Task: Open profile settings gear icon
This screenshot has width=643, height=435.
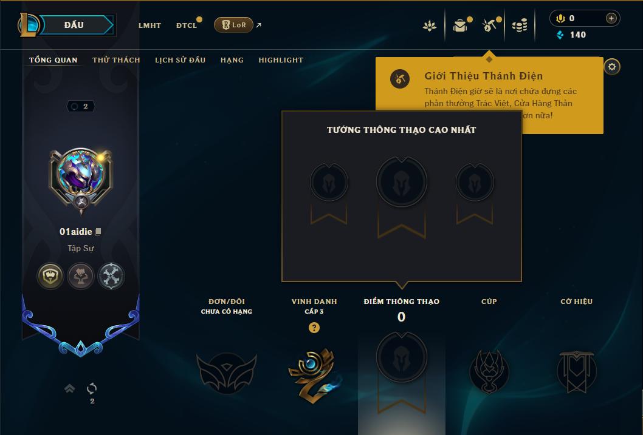Action: coord(612,67)
